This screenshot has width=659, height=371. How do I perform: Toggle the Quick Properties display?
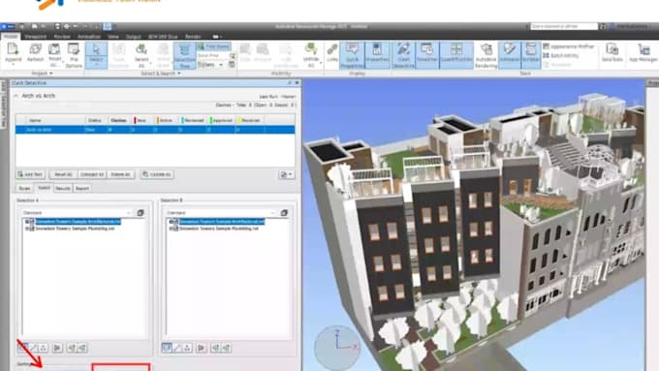(x=352, y=55)
